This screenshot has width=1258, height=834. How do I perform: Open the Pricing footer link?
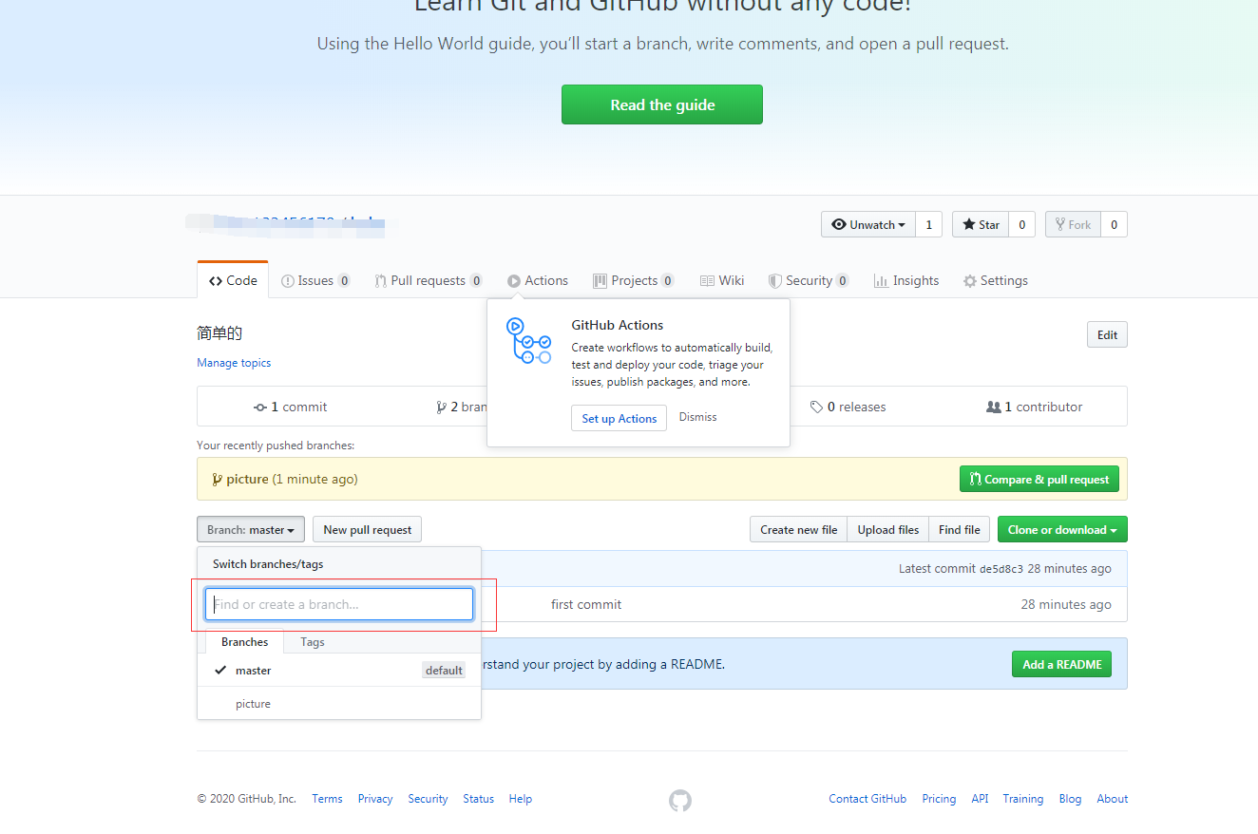tap(939, 799)
